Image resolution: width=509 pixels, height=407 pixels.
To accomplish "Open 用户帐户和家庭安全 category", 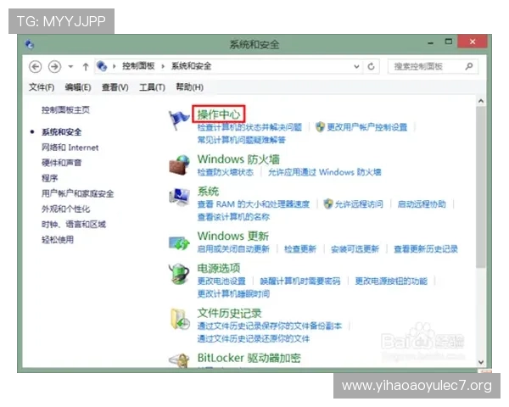I will [x=77, y=193].
